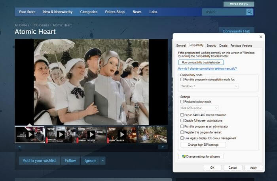Image resolution: width=277 pixels, height=181 pixels.
Task: Click Change high DPI settings
Action: tap(203, 145)
